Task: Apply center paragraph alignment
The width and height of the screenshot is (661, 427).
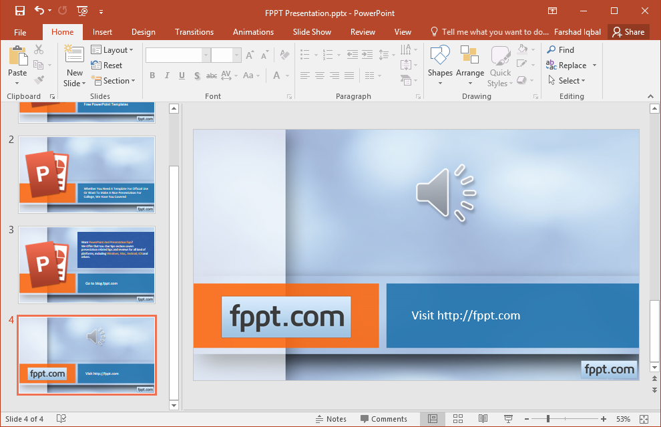Action: (319, 76)
